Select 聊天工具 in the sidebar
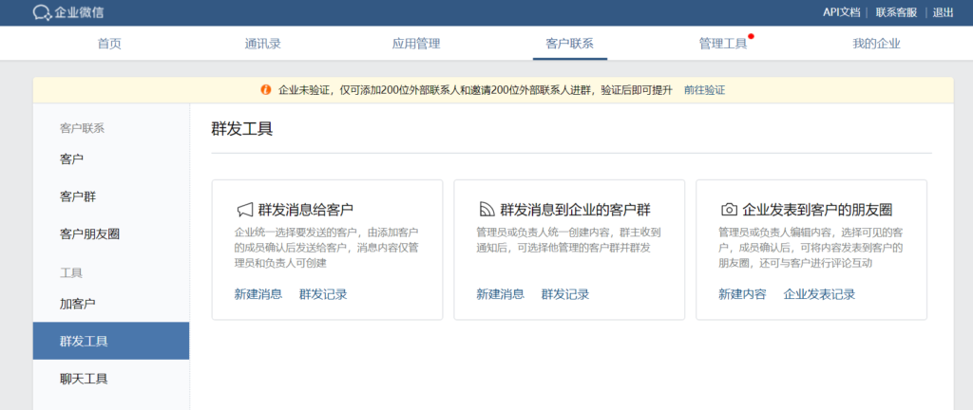Screen dimensions: 973x410 84,379
